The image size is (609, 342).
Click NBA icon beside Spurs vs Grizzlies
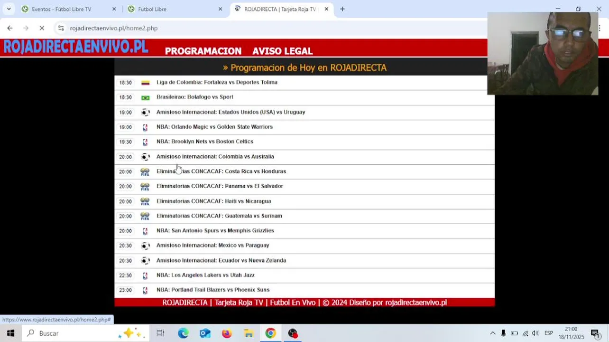[145, 231]
